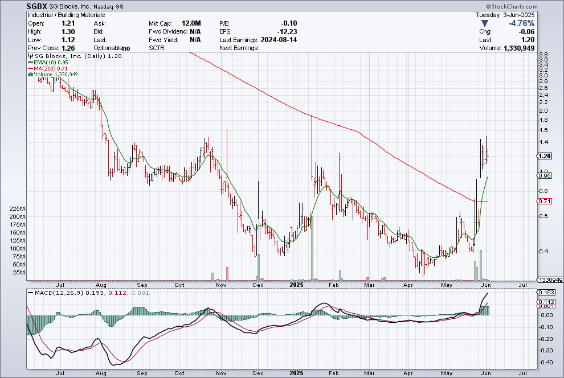Click the 'Next Earnings:' label
Viewport: 564px width, 378px height.
tap(239, 48)
